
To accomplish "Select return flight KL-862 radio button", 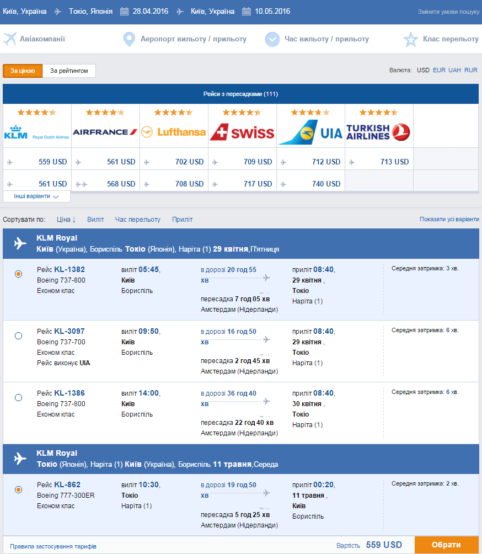I will pos(18,489).
